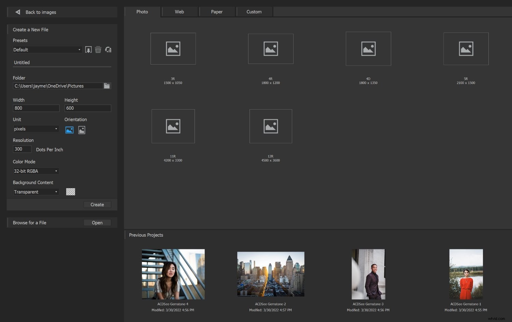Open the folder browser beside the path field
Image resolution: width=512 pixels, height=322 pixels.
[x=107, y=86]
